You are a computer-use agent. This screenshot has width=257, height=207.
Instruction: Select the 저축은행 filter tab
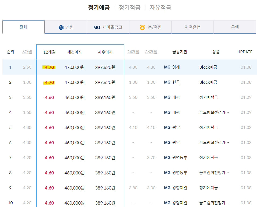click(192, 27)
